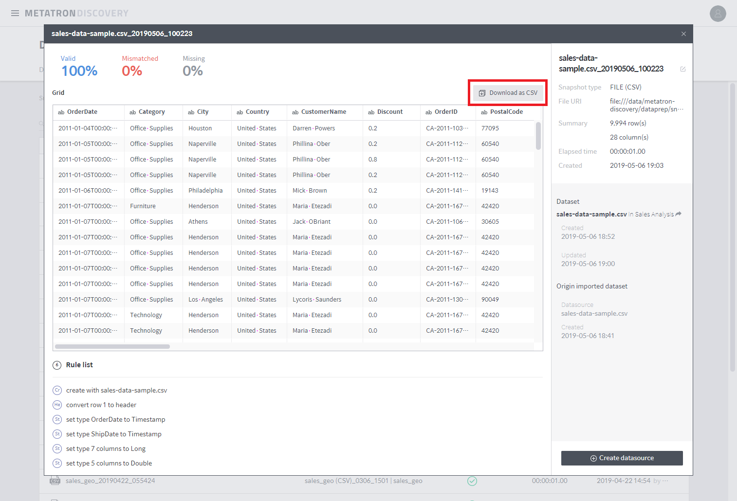Click the Discount column type icon
Screen dimensions: 737x501
[371, 112]
